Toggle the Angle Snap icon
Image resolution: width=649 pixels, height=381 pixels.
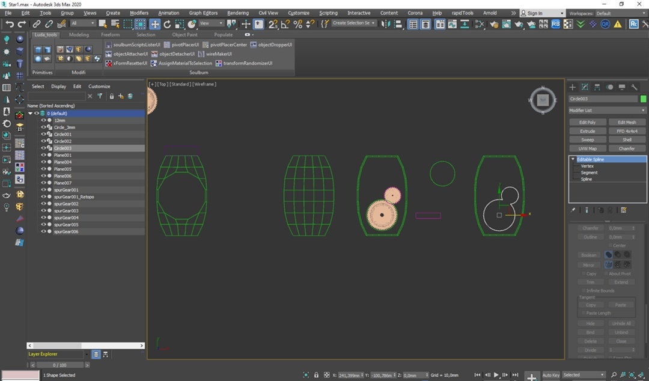pyautogui.click(x=285, y=24)
